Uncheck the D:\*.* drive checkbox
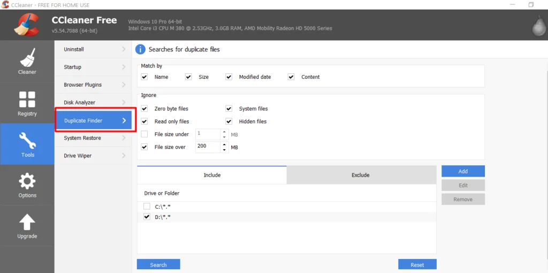 point(147,217)
